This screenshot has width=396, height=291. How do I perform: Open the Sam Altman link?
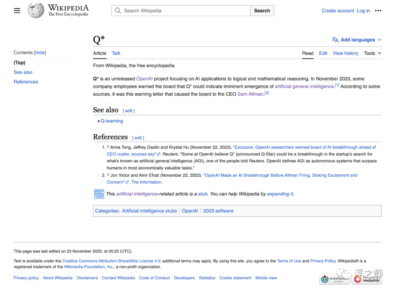click(250, 94)
